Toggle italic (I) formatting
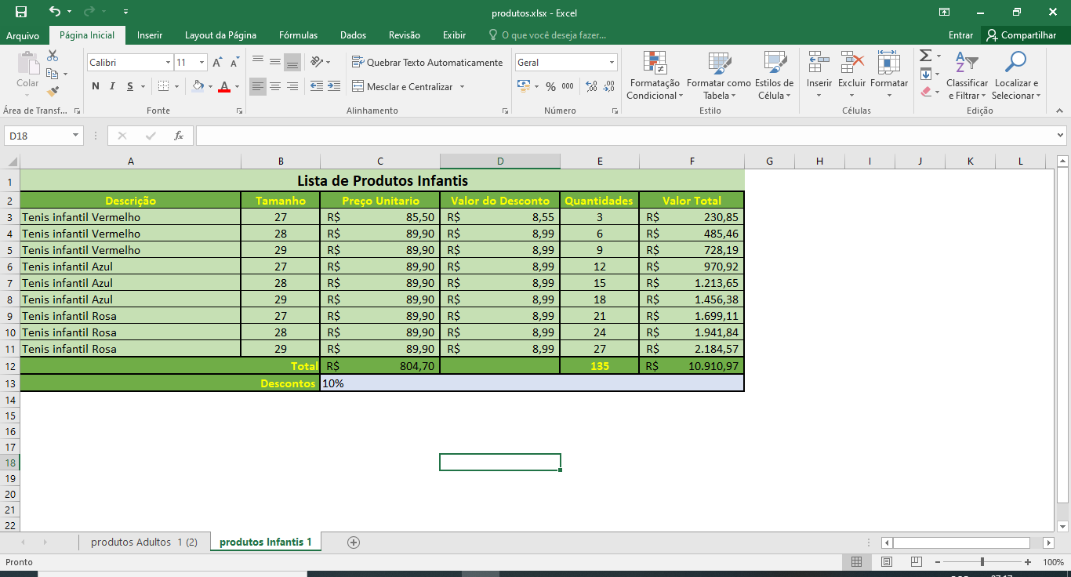Screen dimensions: 1071x577 [112, 86]
